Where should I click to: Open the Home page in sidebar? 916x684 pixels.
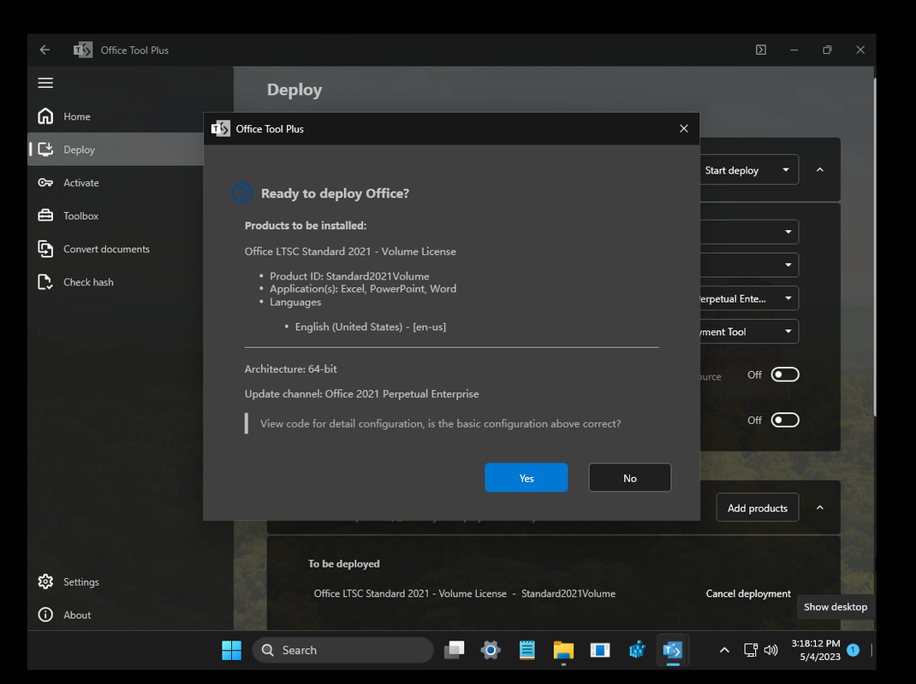pos(116,116)
